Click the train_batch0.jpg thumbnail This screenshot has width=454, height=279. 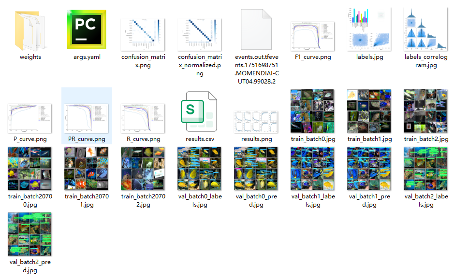pos(312,111)
